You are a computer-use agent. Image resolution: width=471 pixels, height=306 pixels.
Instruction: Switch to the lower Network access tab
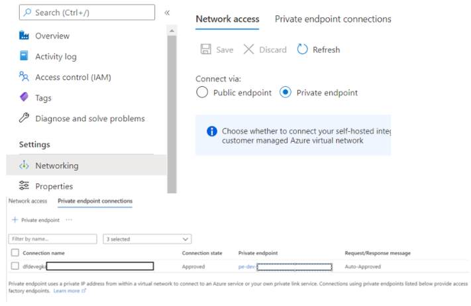(x=28, y=201)
